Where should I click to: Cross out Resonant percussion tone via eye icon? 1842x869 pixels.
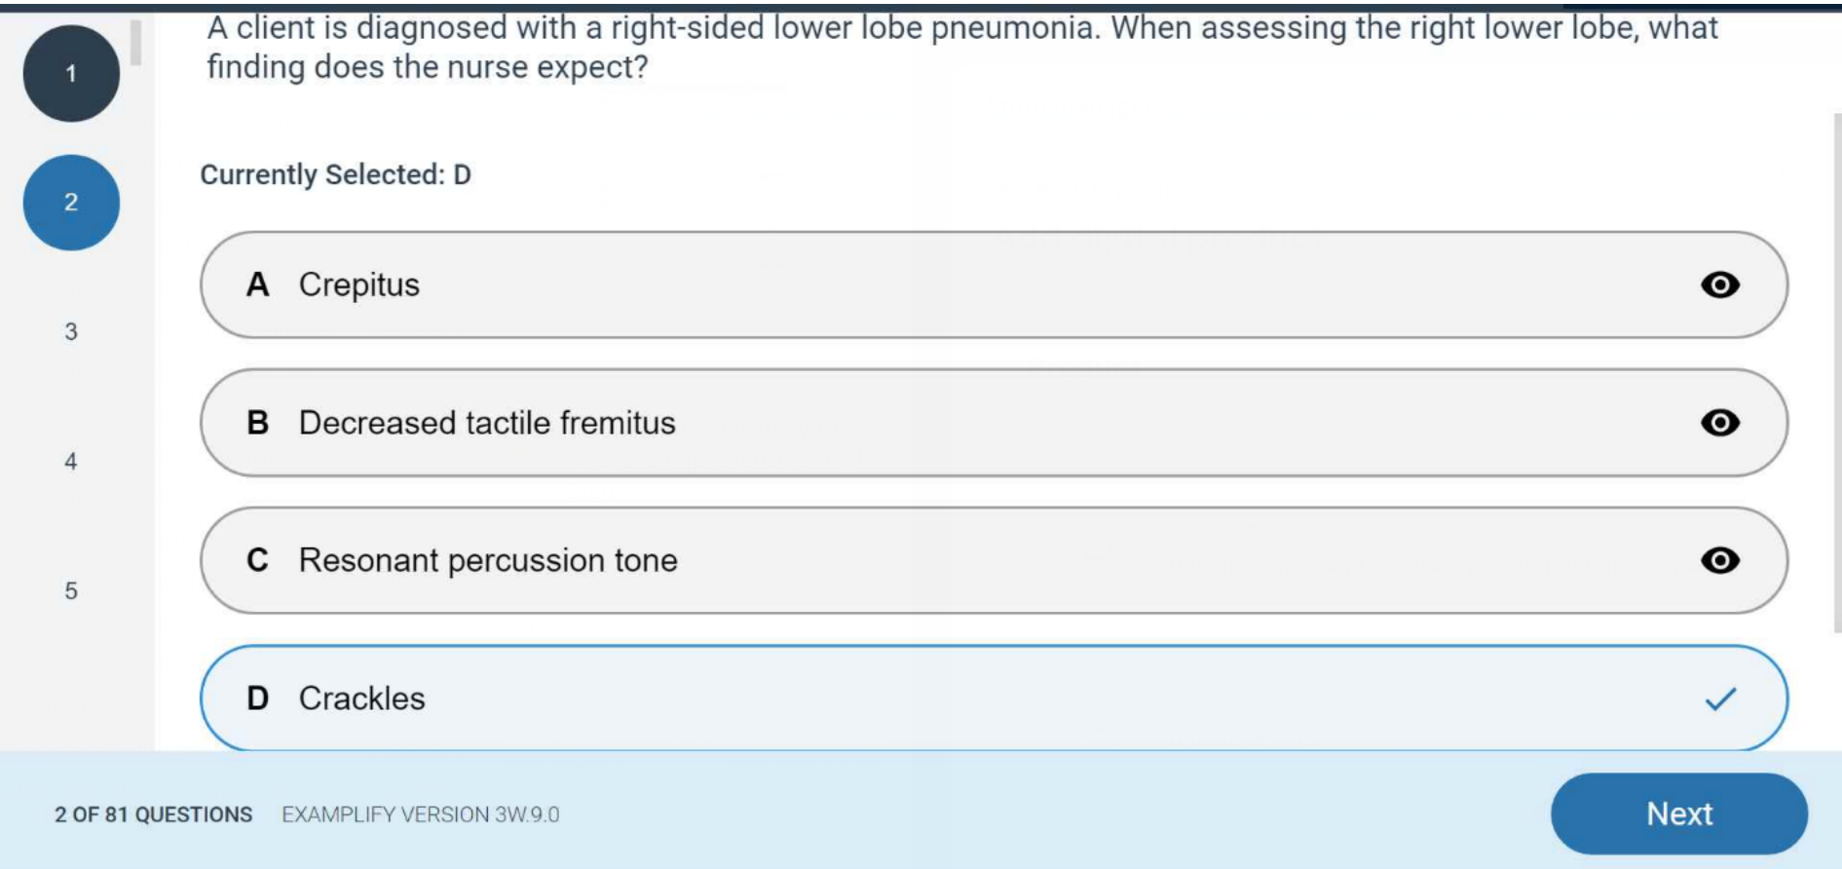(1719, 560)
